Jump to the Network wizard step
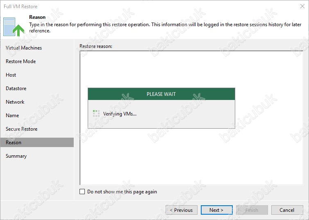 coord(15,102)
